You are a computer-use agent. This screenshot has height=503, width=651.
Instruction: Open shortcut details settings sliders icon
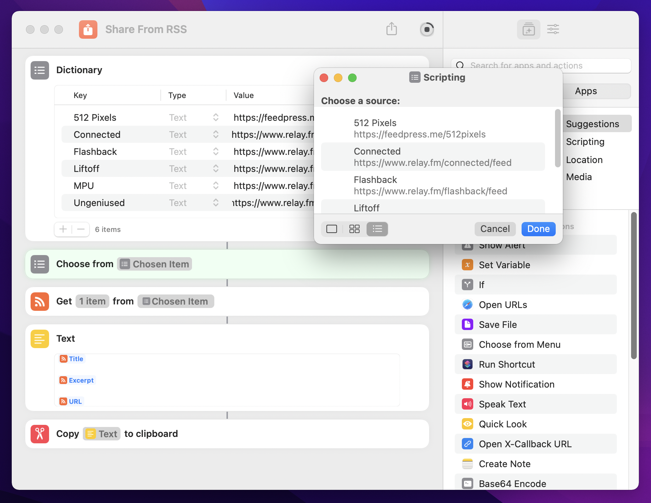[x=553, y=29]
